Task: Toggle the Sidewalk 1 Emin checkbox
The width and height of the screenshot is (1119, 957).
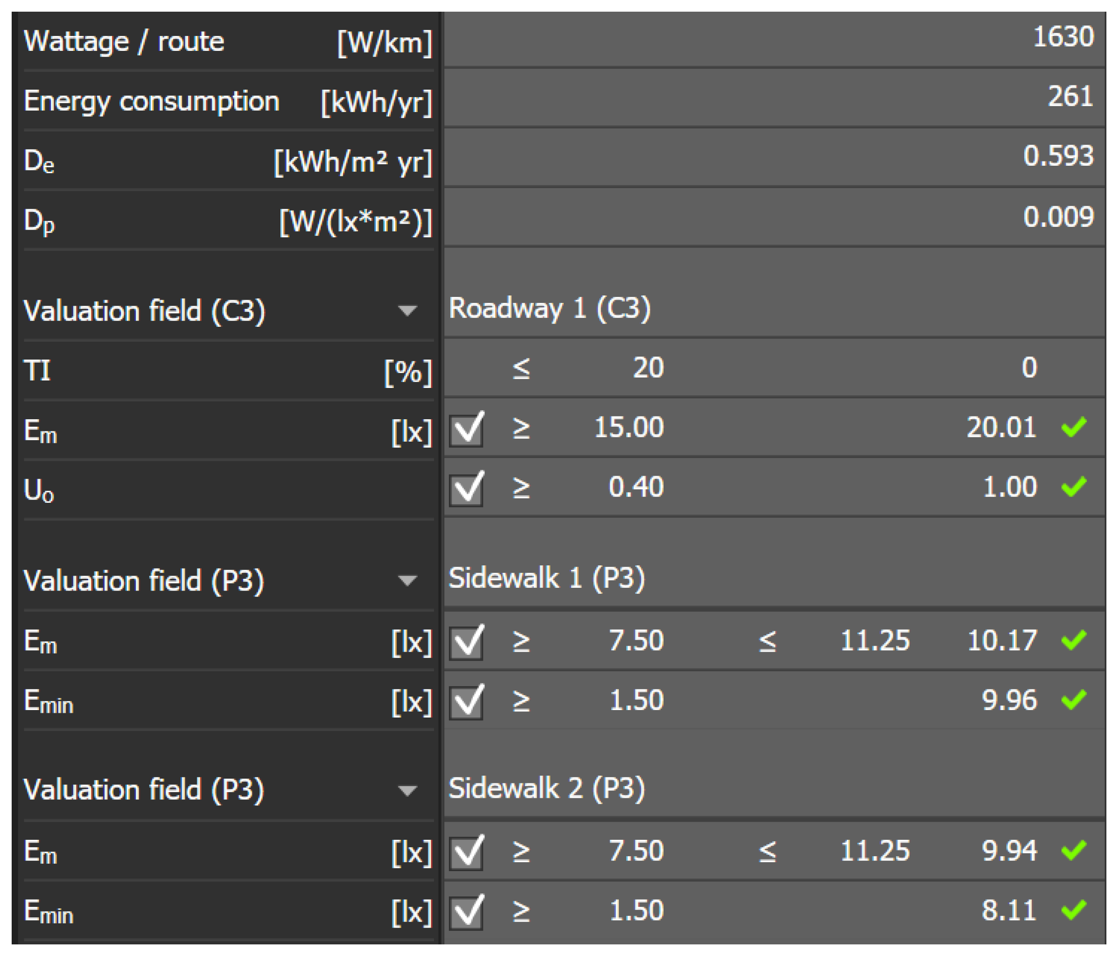Action: point(466,701)
